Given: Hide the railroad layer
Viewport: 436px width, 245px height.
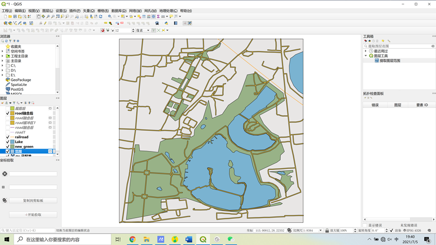Looking at the screenshot, I should pos(8,137).
